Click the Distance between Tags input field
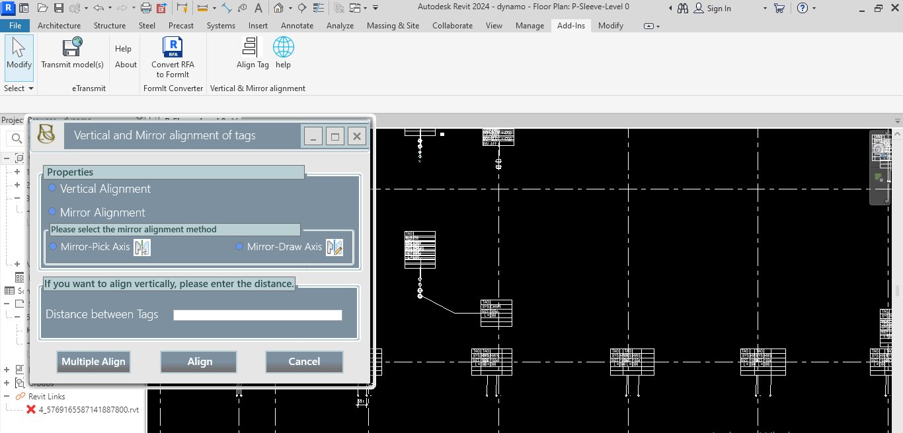The height and width of the screenshot is (433, 903). coord(257,315)
